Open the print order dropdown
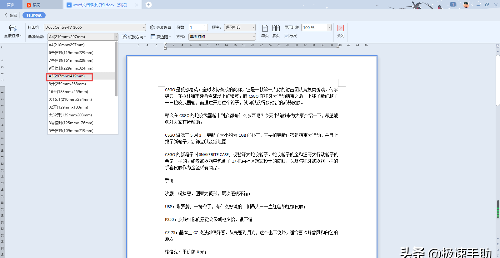 click(x=240, y=27)
